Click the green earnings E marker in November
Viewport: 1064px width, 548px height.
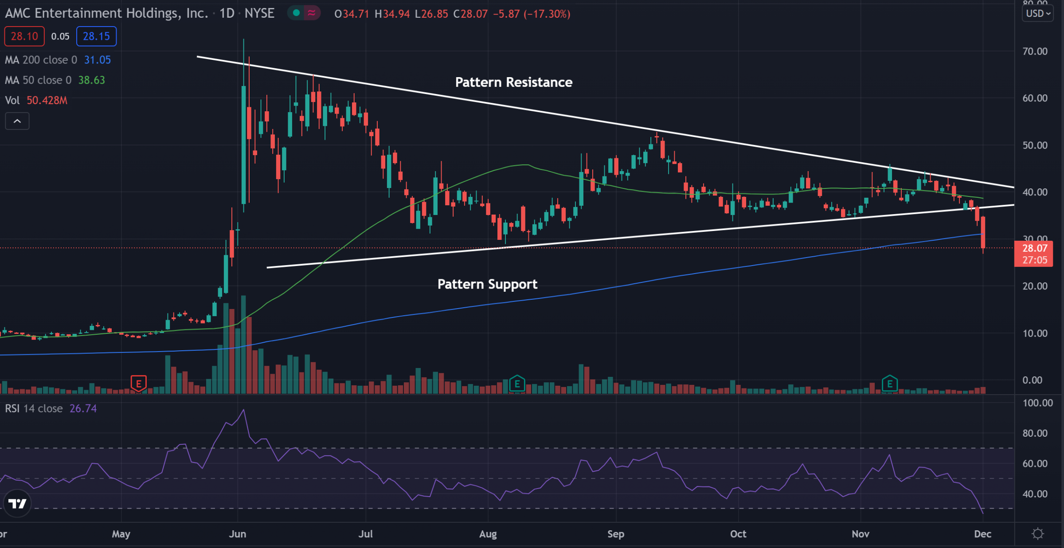(889, 384)
